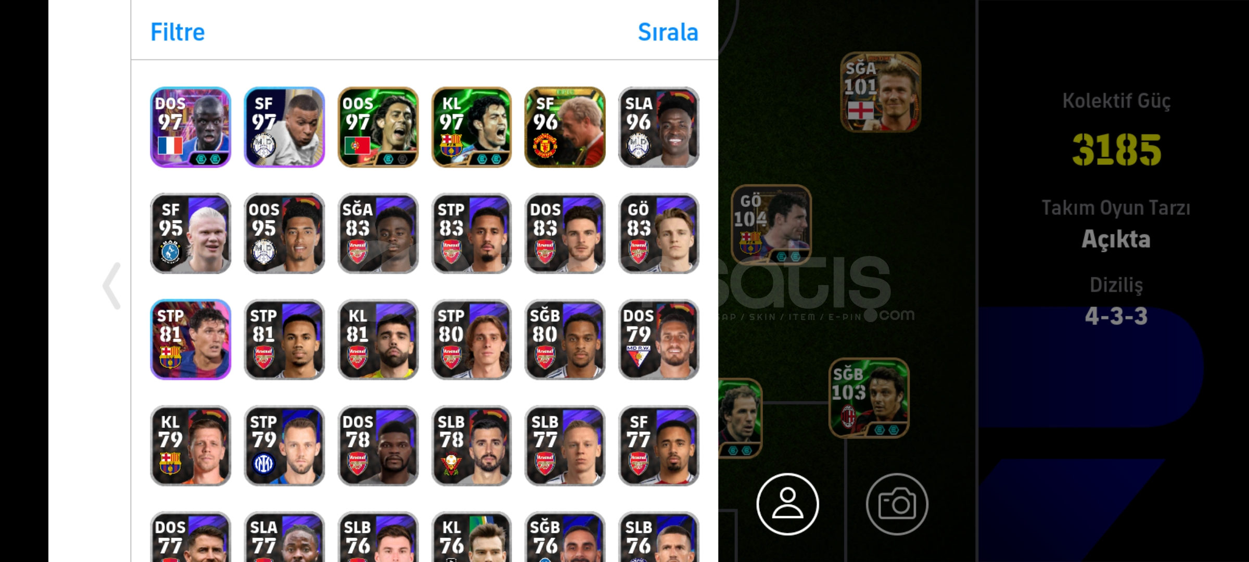Select the DOS 79 MD RW card

[659, 339]
